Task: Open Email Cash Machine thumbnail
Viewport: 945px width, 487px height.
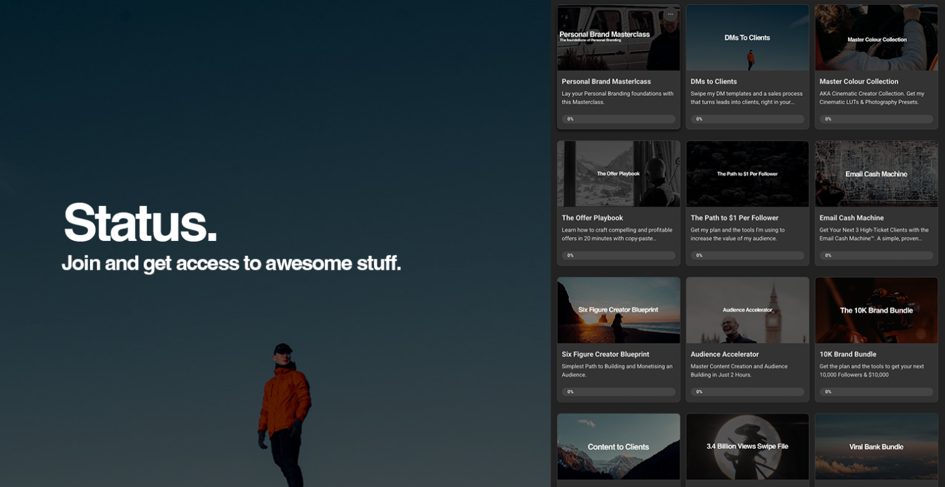Action: 876,174
